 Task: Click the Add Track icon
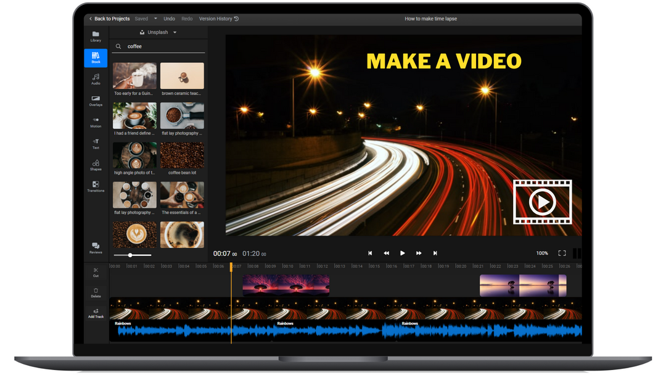[x=96, y=313]
